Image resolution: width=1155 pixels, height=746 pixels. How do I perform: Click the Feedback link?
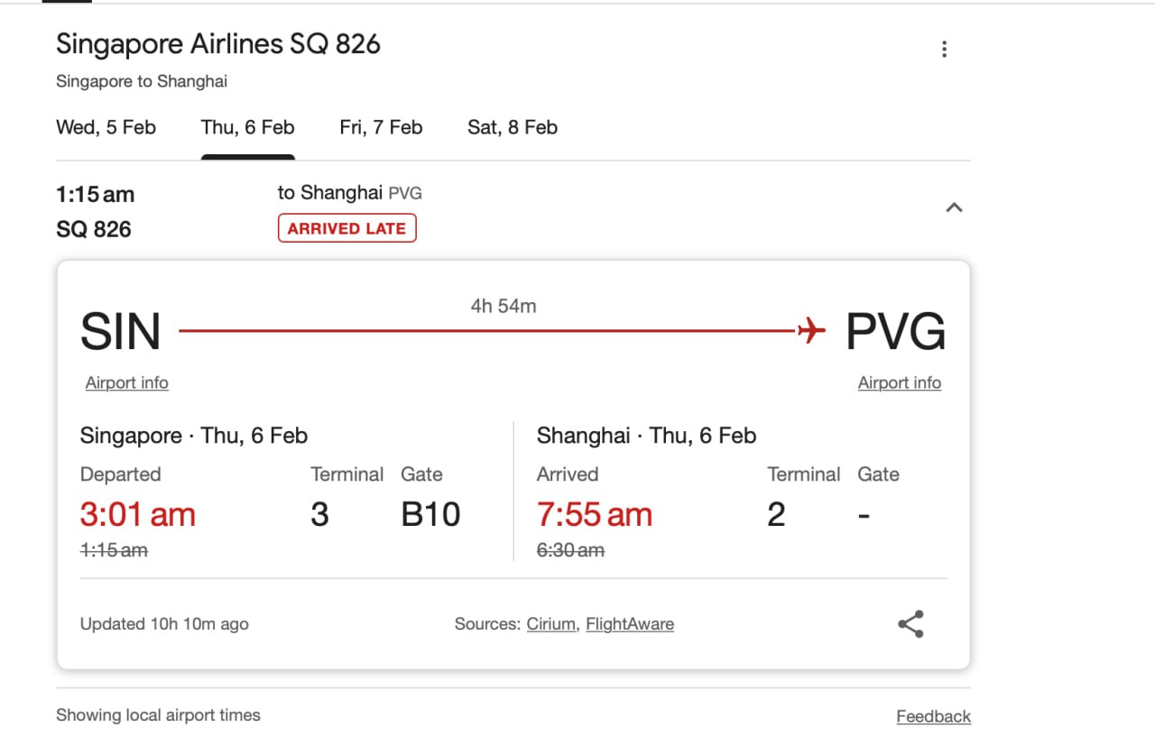click(x=933, y=715)
